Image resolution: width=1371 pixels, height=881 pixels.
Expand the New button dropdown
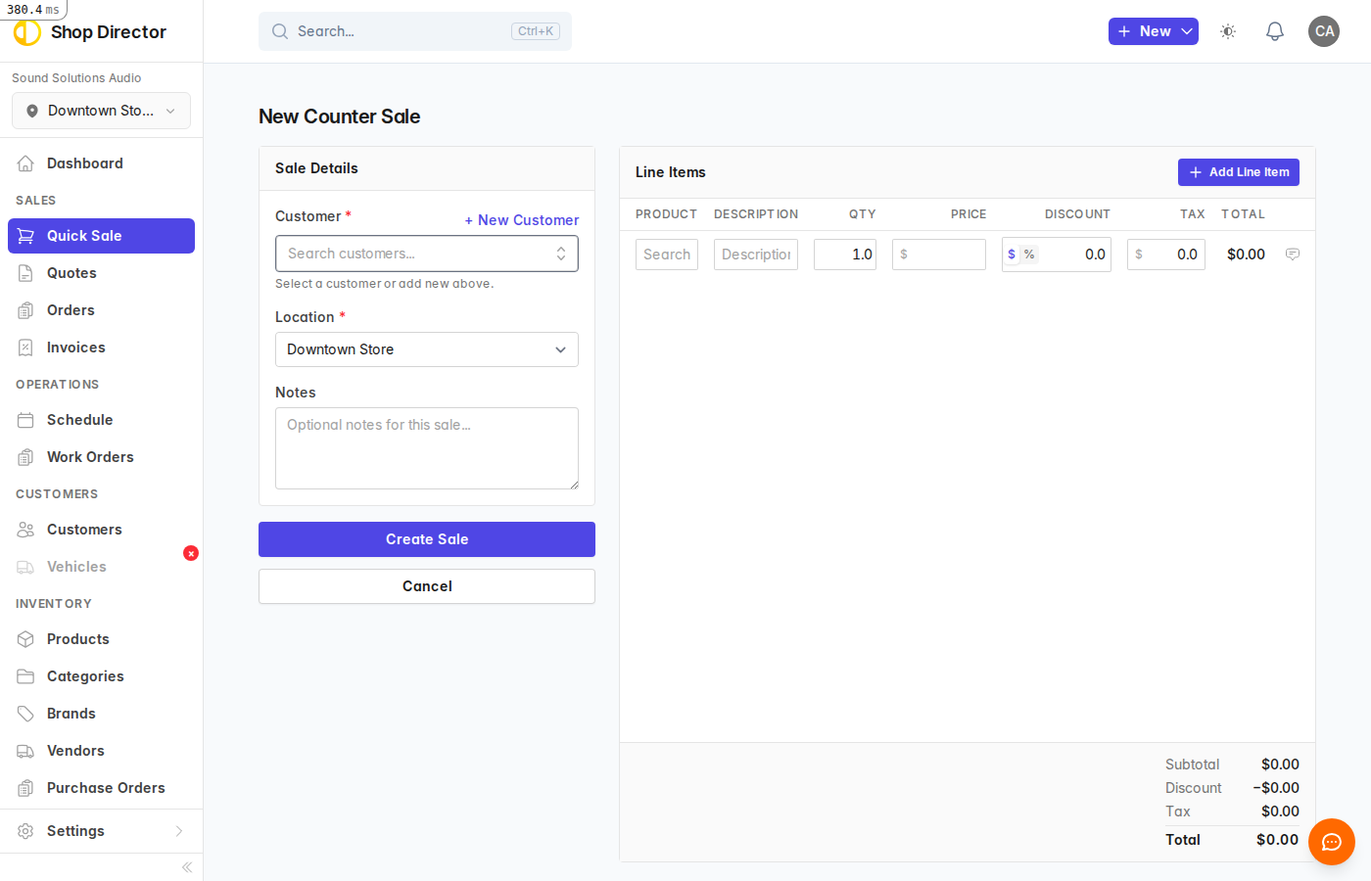[x=1186, y=31]
